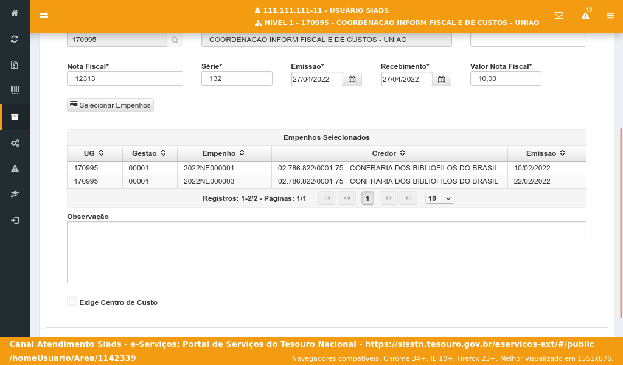Open the hamburger menu in header

pos(610,15)
